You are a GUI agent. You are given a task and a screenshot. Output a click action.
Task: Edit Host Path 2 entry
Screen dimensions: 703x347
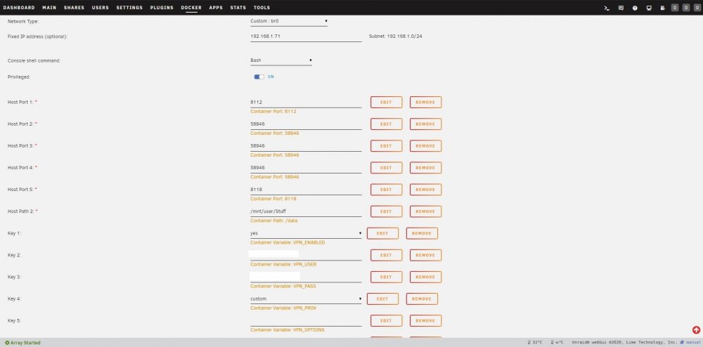click(x=386, y=211)
